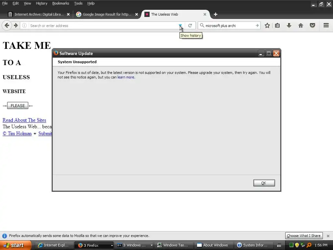Open the Windows Start menu
The height and width of the screenshot is (250, 333).
[16, 245]
